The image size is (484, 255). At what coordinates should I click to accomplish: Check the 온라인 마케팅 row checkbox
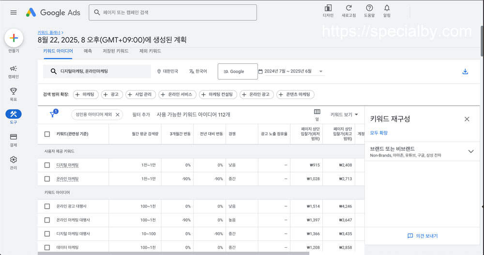click(x=47, y=179)
